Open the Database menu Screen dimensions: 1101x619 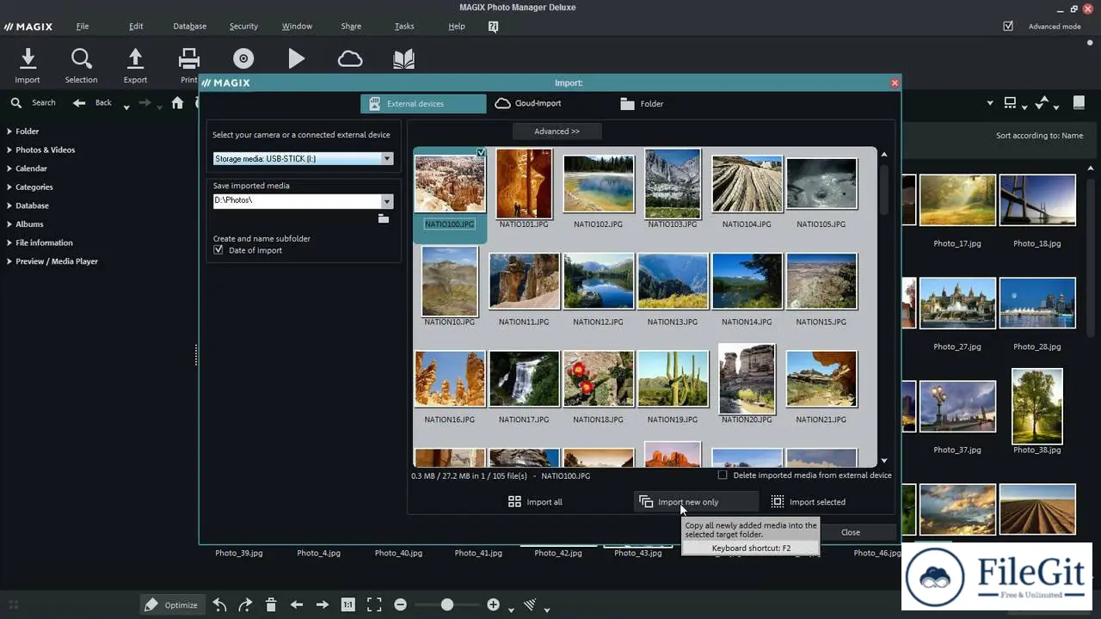click(189, 27)
